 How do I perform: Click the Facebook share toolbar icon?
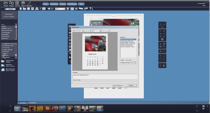click(40, 9)
